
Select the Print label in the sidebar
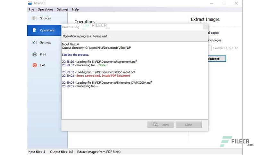click(x=43, y=54)
